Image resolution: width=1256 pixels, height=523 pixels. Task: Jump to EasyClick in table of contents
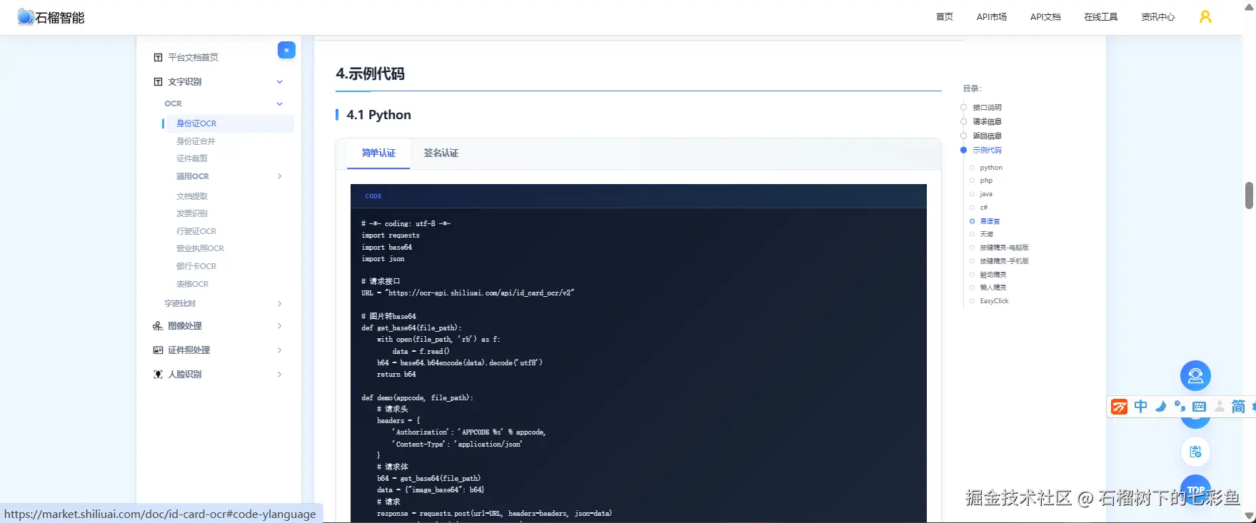pos(995,301)
